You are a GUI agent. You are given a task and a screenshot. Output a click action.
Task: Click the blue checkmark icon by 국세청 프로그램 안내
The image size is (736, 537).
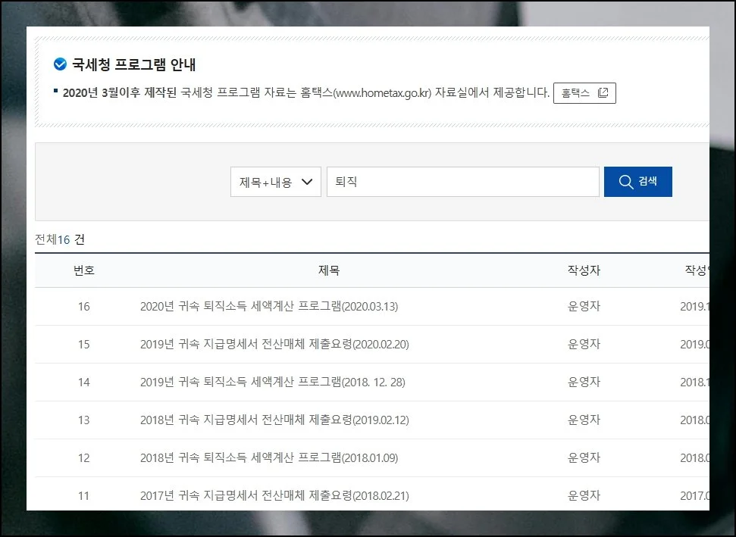[x=61, y=64]
